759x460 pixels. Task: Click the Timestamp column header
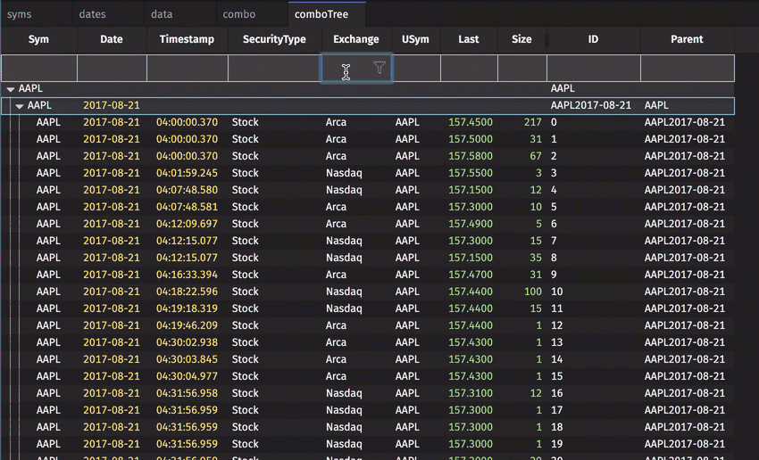pos(187,39)
